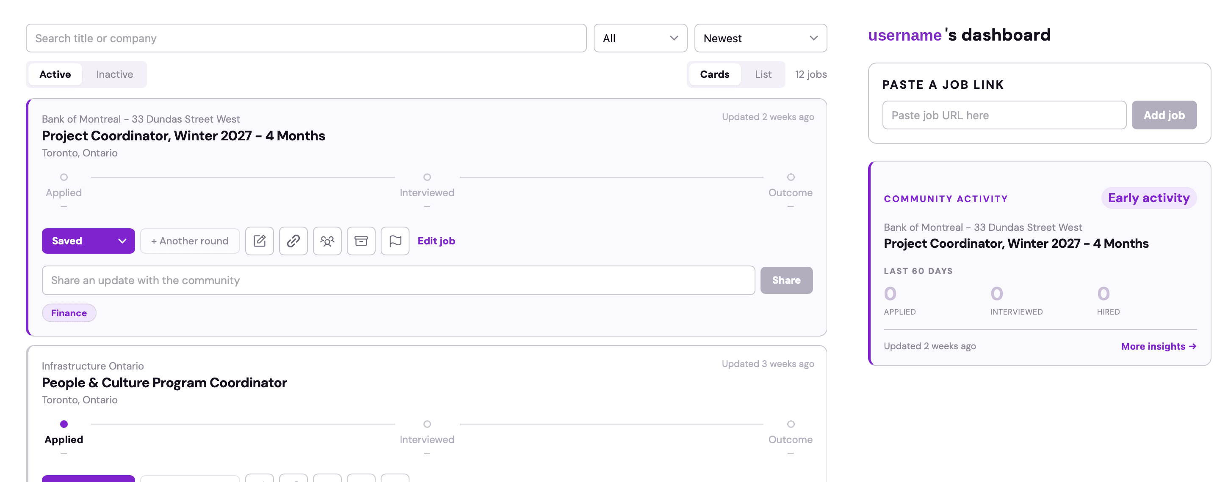
Task: Select the Cards view
Action: [715, 74]
